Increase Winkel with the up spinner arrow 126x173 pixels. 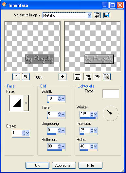[x=92, y=113]
